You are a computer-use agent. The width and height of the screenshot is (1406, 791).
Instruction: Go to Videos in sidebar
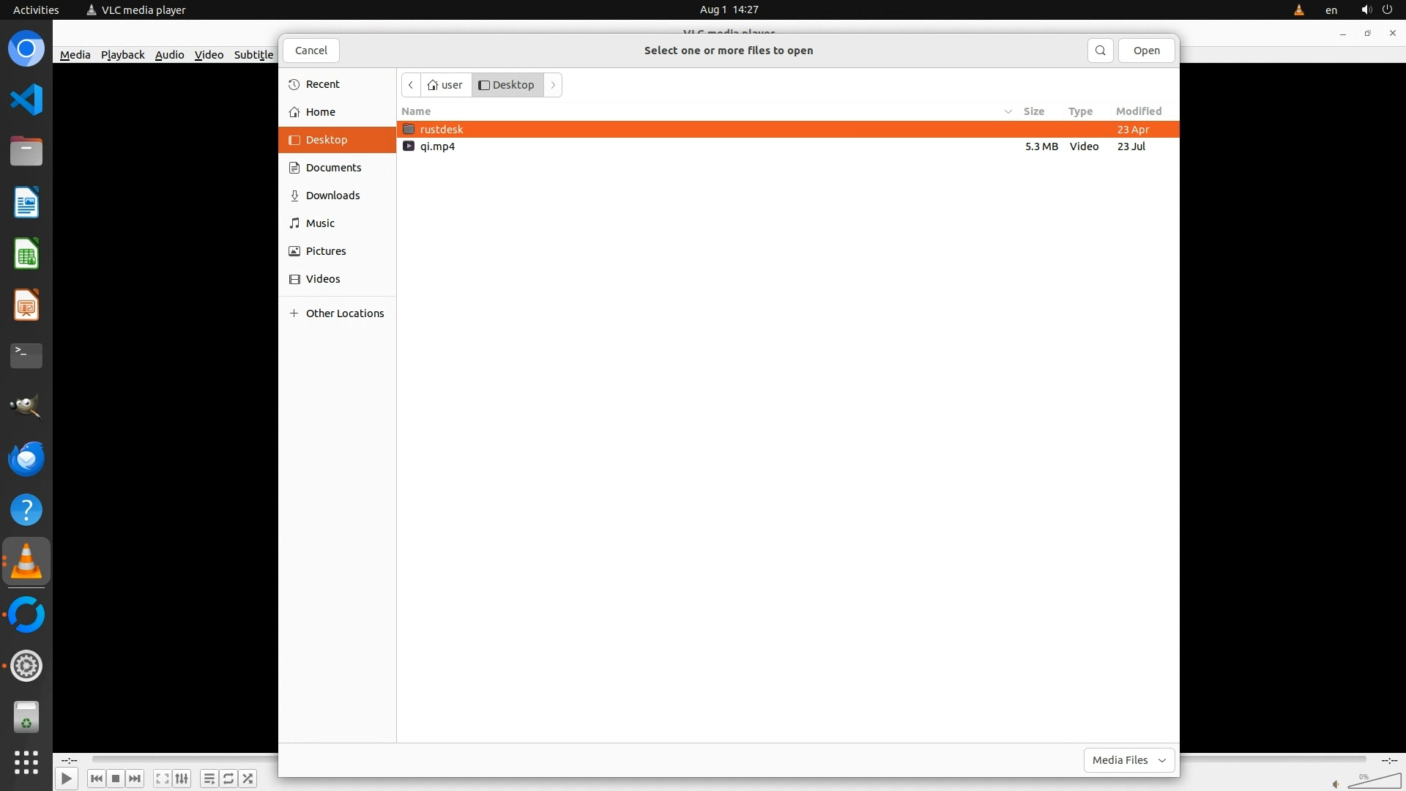tap(322, 279)
